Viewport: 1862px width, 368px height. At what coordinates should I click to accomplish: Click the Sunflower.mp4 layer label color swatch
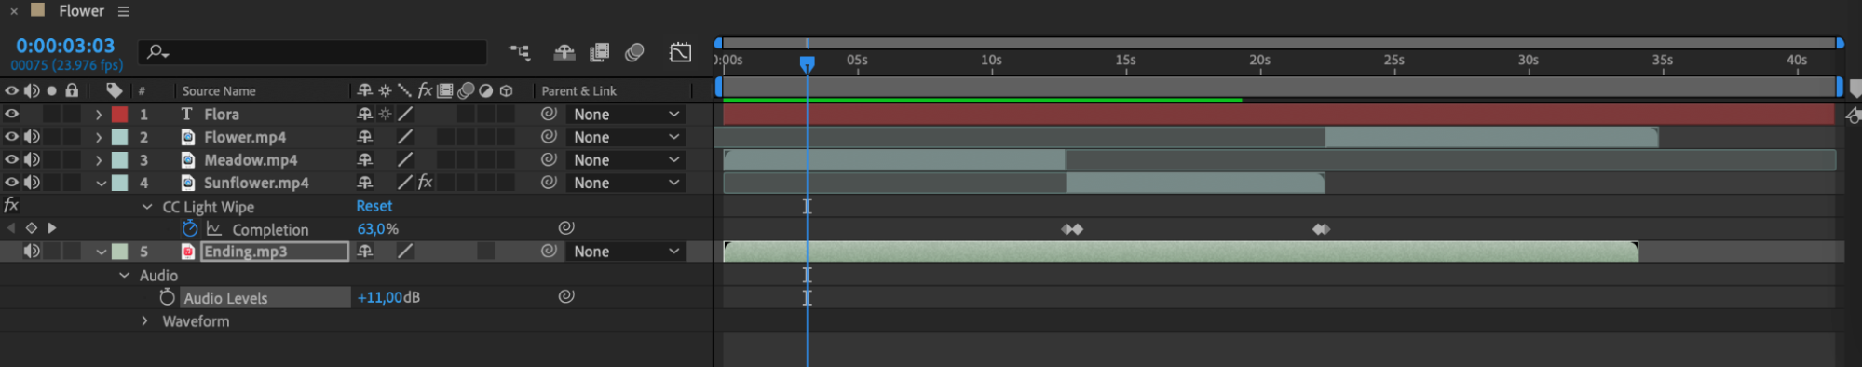coord(120,183)
